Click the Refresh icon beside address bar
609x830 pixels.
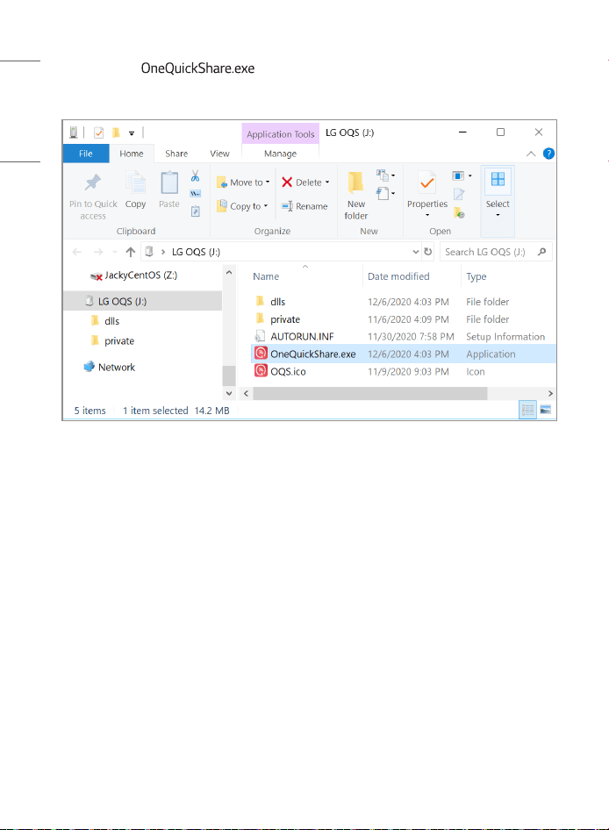[x=428, y=252]
